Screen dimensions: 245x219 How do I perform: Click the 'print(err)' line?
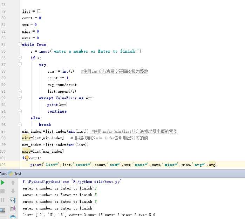[x=57, y=105]
